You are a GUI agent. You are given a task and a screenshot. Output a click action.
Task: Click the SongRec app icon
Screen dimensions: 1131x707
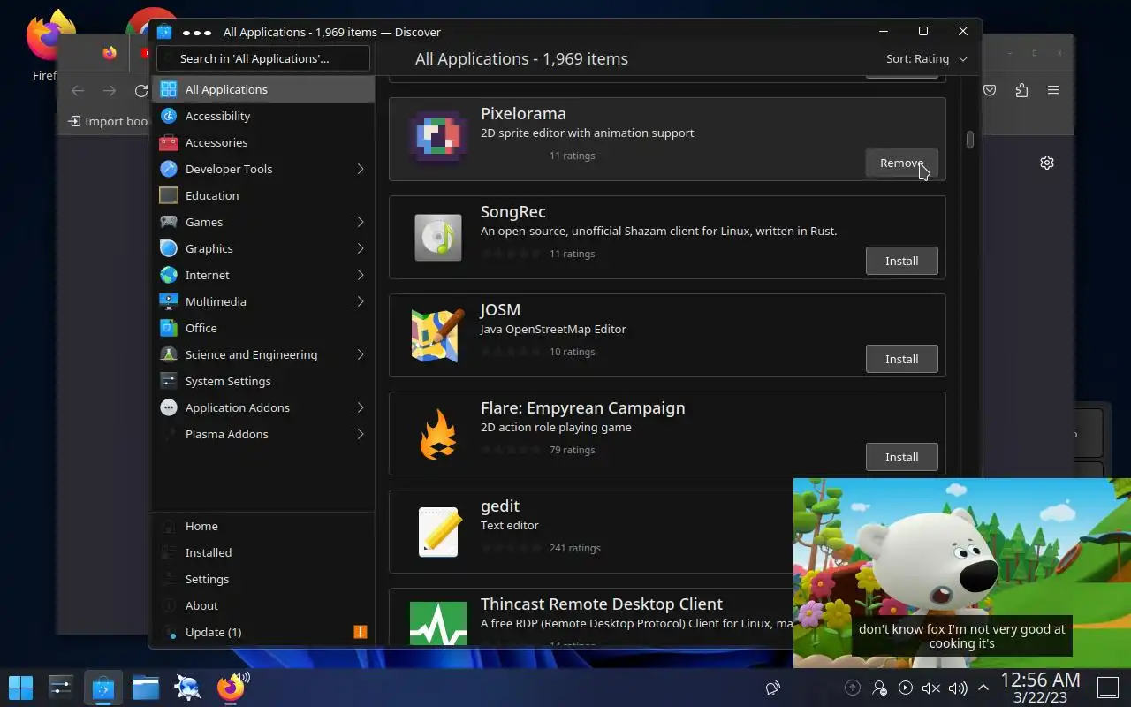click(x=438, y=237)
